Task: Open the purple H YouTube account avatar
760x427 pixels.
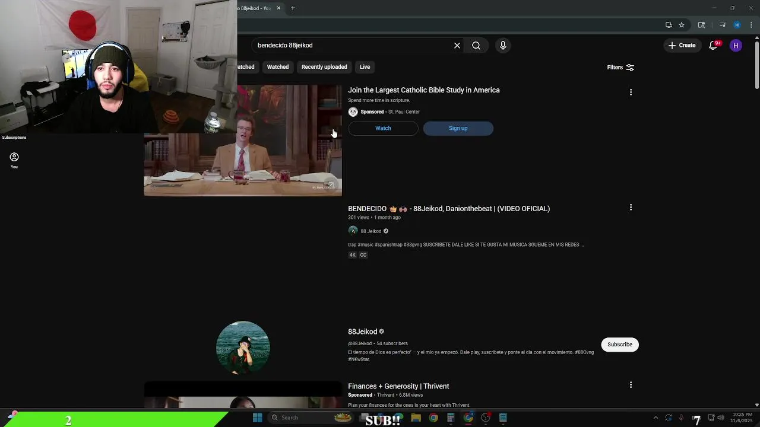Action: (736, 45)
